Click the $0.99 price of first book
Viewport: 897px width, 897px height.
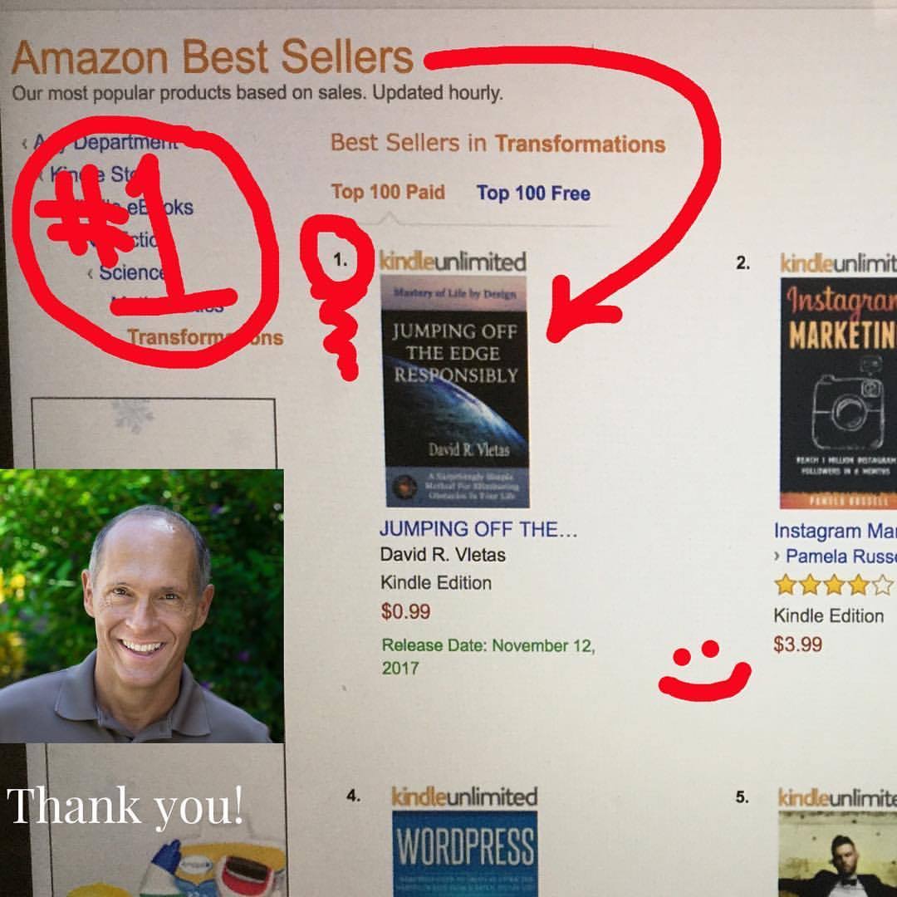[x=405, y=611]
